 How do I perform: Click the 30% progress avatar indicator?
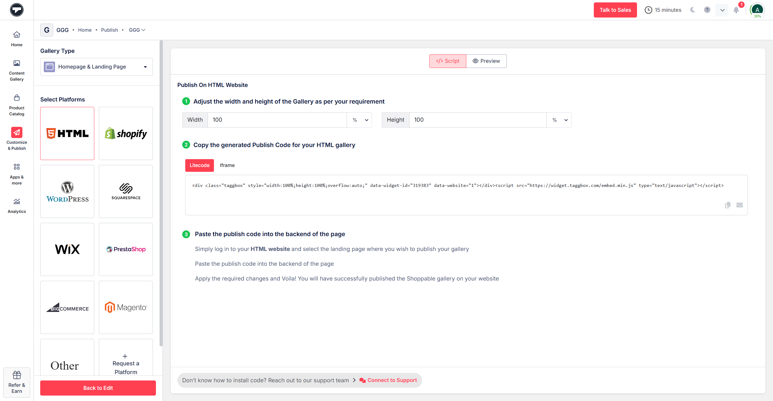[757, 10]
